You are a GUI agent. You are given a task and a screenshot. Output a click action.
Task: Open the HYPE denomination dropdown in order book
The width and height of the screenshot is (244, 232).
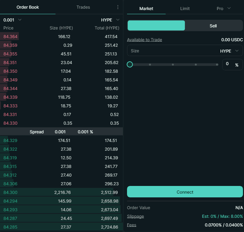point(110,20)
